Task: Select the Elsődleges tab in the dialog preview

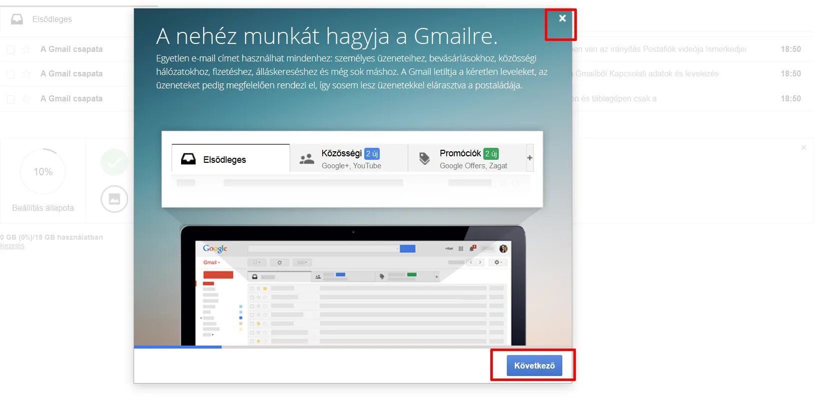Action: 231,159
